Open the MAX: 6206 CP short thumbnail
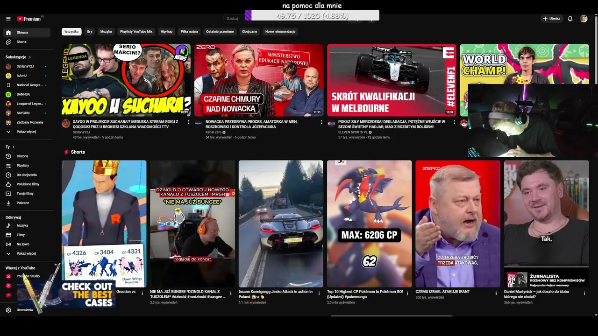598x336 pixels. pyautogui.click(x=370, y=224)
